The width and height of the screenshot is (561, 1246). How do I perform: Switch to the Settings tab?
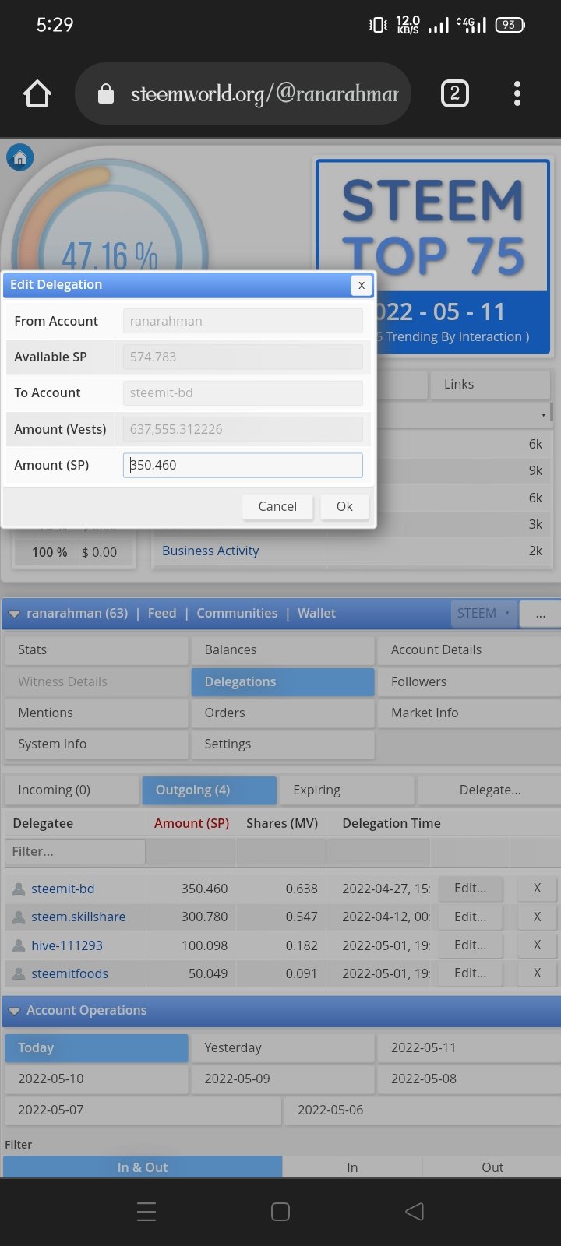[x=283, y=744]
